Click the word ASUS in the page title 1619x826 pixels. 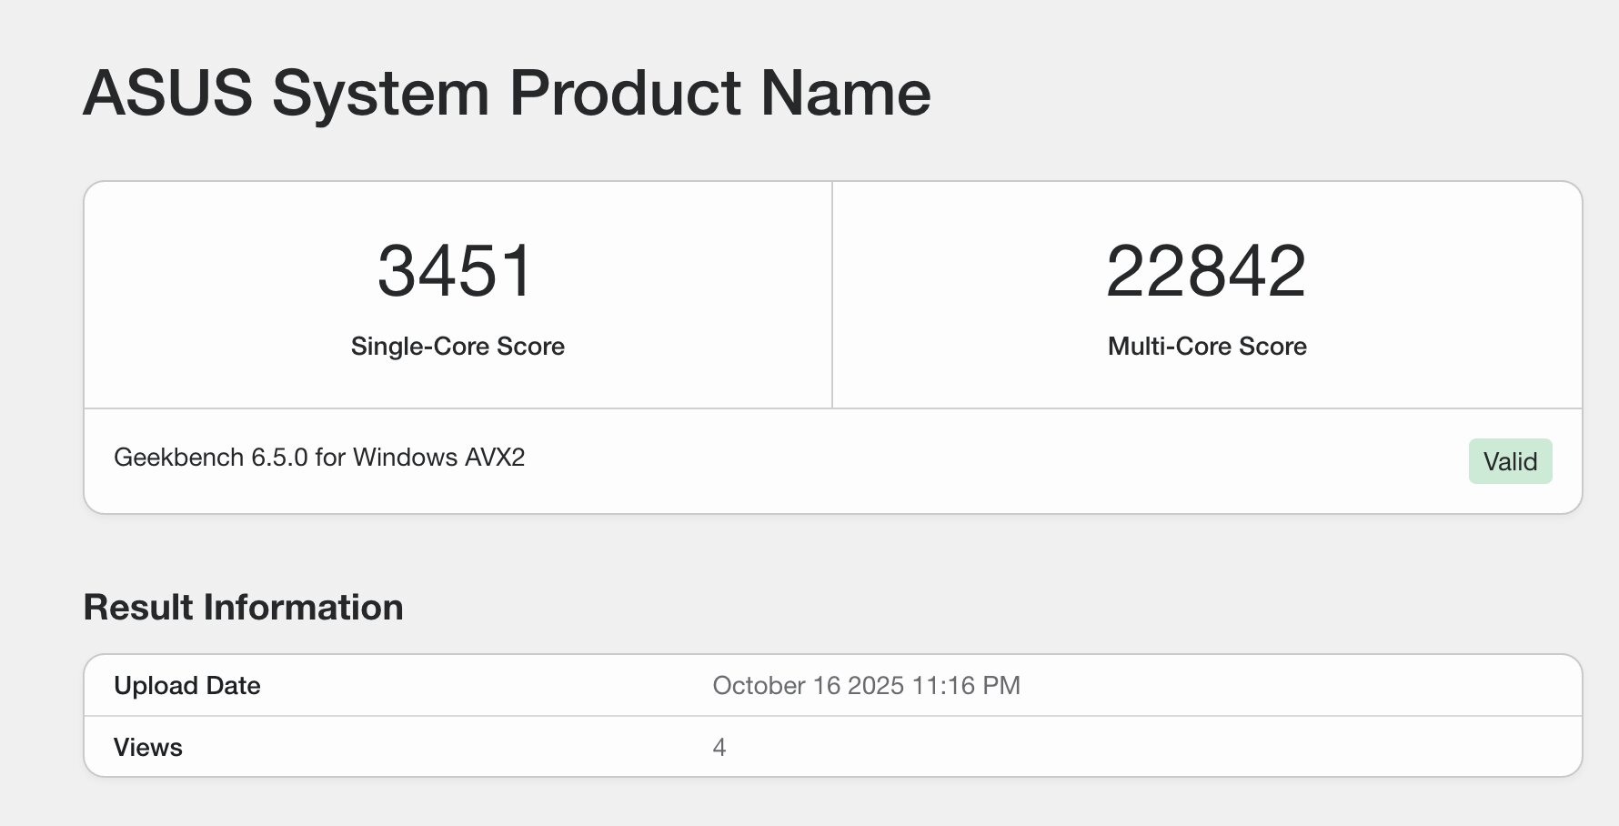point(167,93)
